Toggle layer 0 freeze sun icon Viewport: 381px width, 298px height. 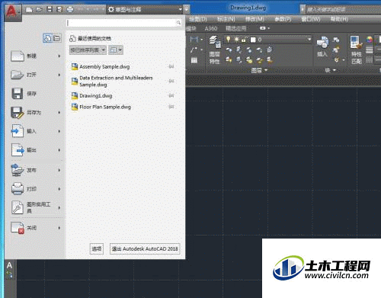pos(237,40)
